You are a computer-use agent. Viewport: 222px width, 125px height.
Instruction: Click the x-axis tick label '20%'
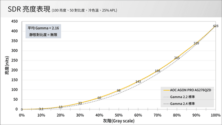pos(61,115)
